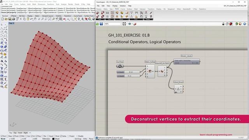Click the four-viewport layout icon in Rhino
The image size is (249, 140).
point(61,19)
